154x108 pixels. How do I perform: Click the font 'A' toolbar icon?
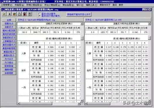coord(9,14)
